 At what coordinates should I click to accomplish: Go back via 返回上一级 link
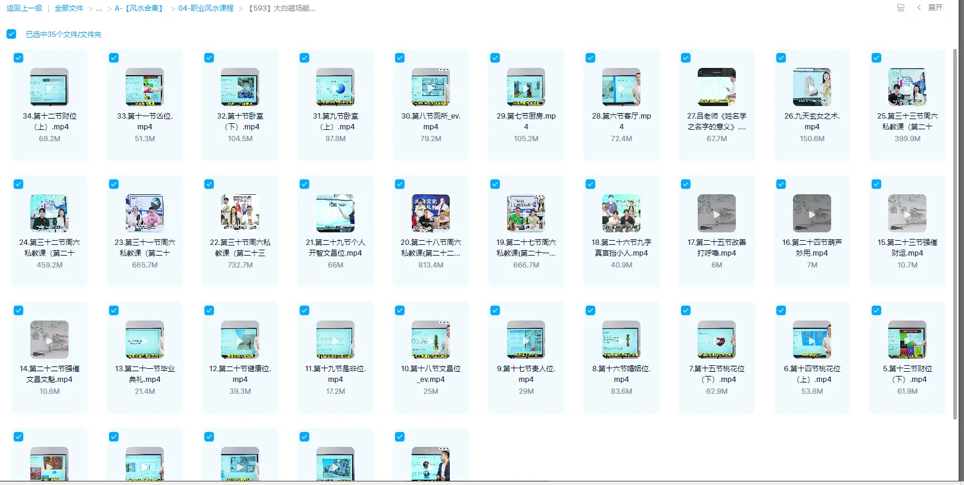[x=24, y=8]
